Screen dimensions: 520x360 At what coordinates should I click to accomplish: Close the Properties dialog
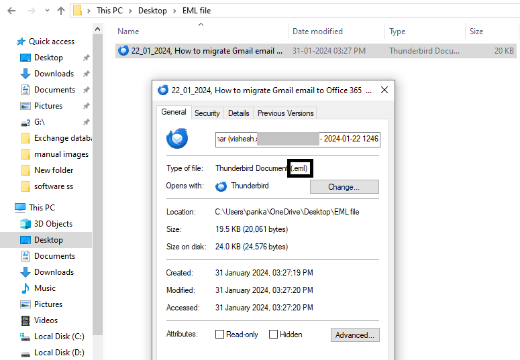pyautogui.click(x=384, y=90)
